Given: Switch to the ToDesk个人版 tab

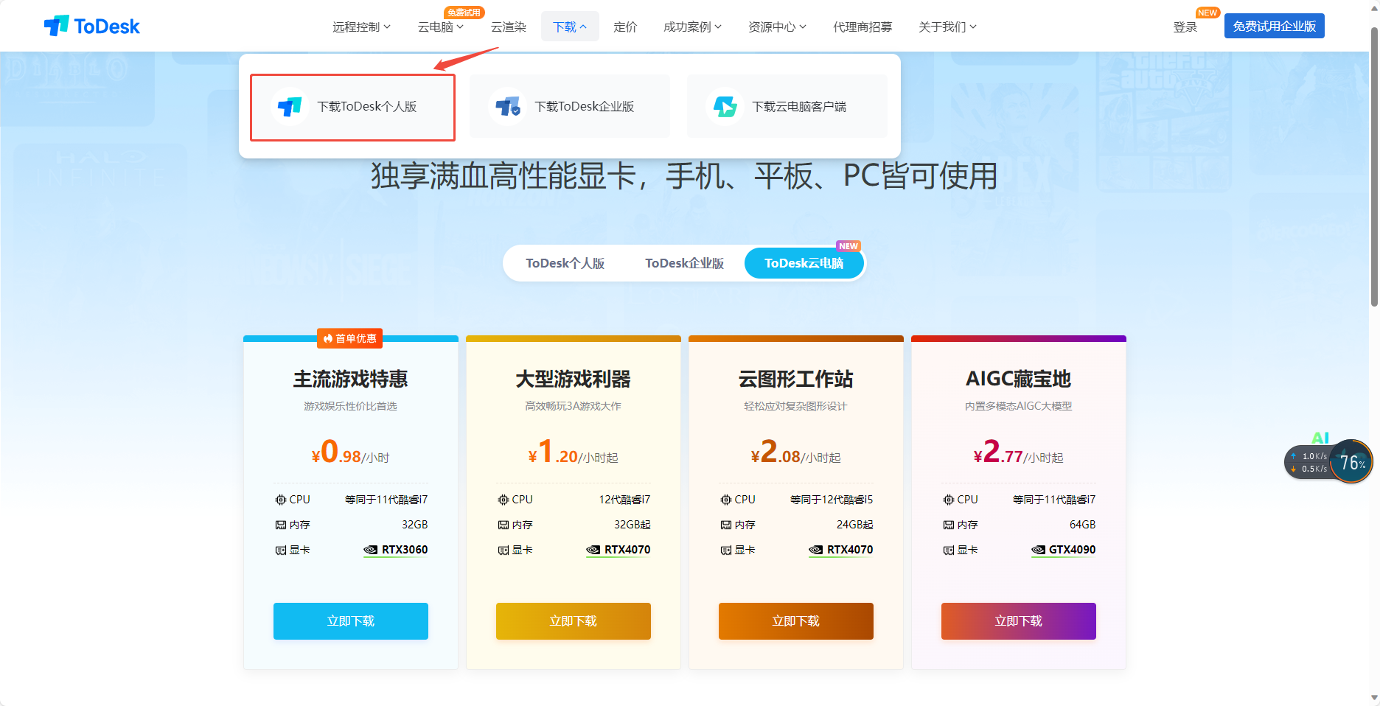Looking at the screenshot, I should [x=565, y=263].
